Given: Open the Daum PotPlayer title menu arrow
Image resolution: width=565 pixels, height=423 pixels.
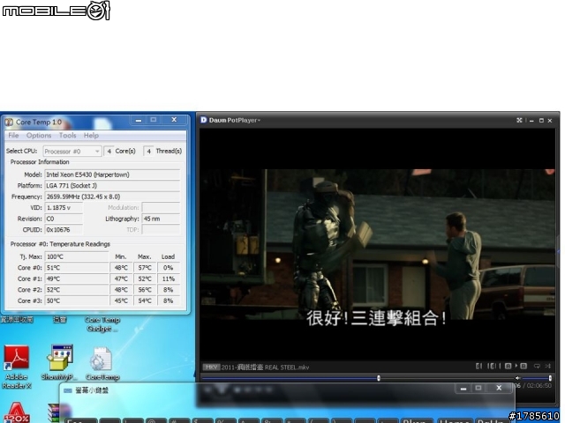Looking at the screenshot, I should point(259,121).
